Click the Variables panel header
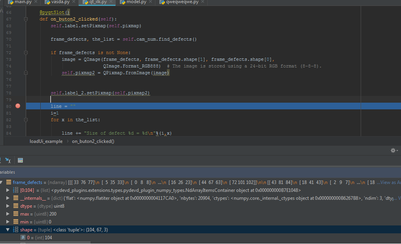Screen dimensions: 401x244 pos(200,172)
